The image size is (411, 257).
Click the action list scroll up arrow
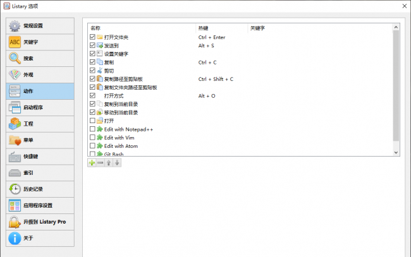click(x=396, y=27)
